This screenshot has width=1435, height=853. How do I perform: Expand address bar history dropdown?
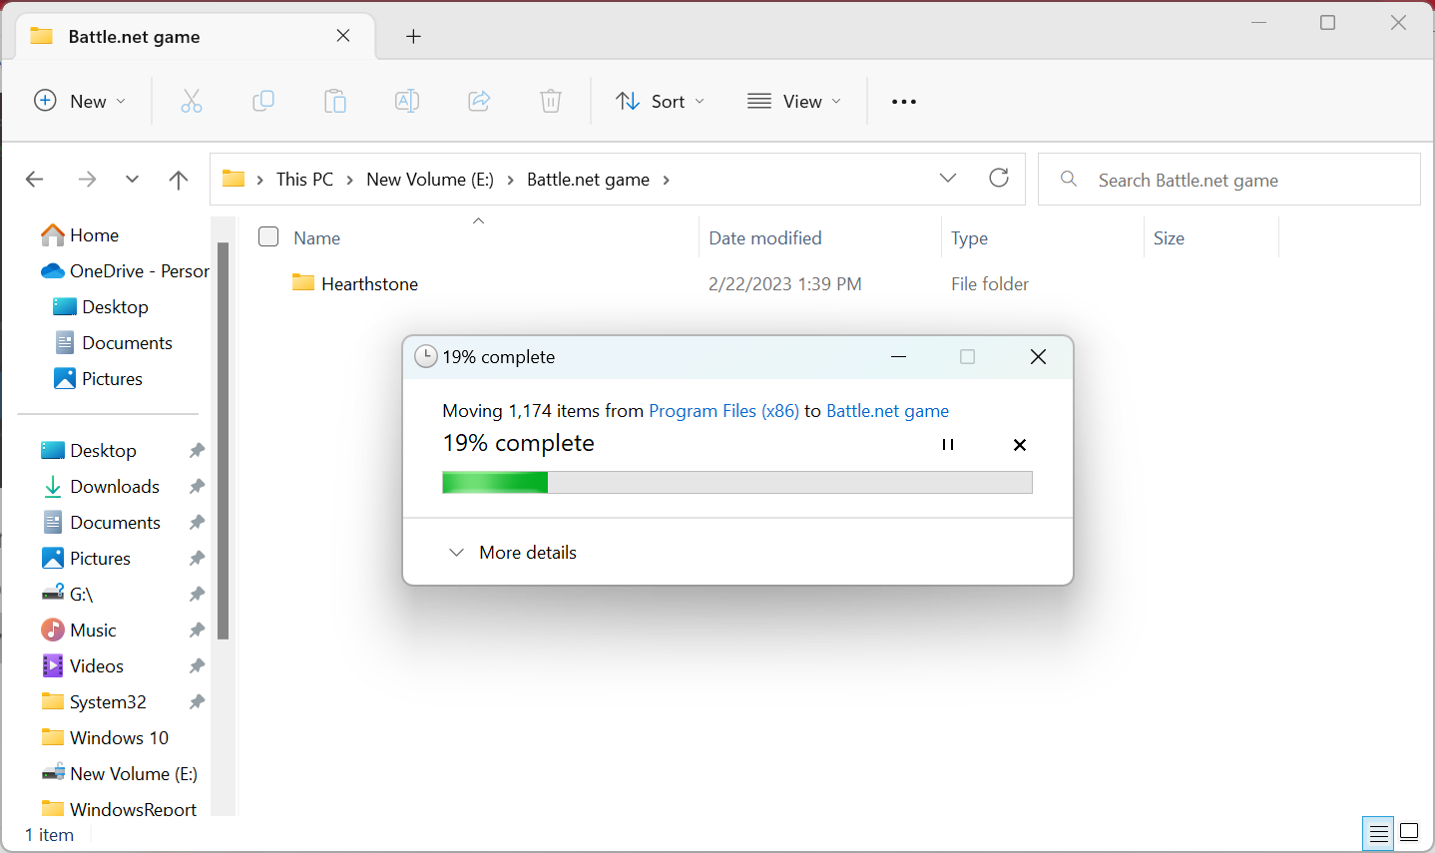[948, 179]
